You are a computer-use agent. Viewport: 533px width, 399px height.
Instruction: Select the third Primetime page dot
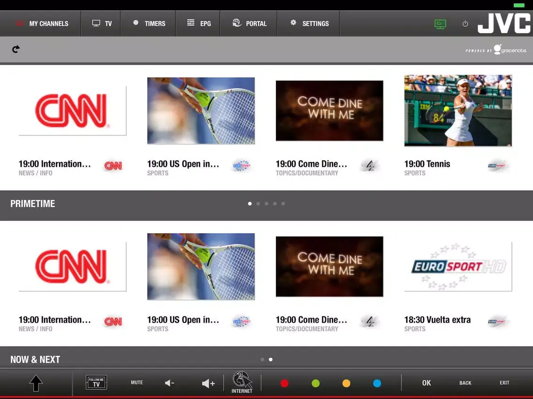266,204
